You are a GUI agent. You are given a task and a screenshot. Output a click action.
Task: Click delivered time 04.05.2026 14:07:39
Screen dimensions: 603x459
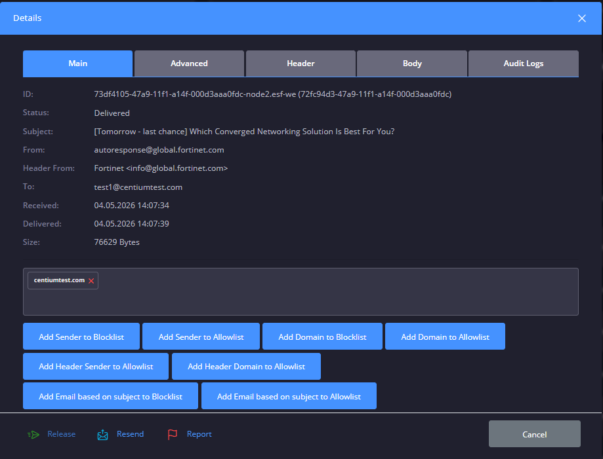tap(131, 224)
